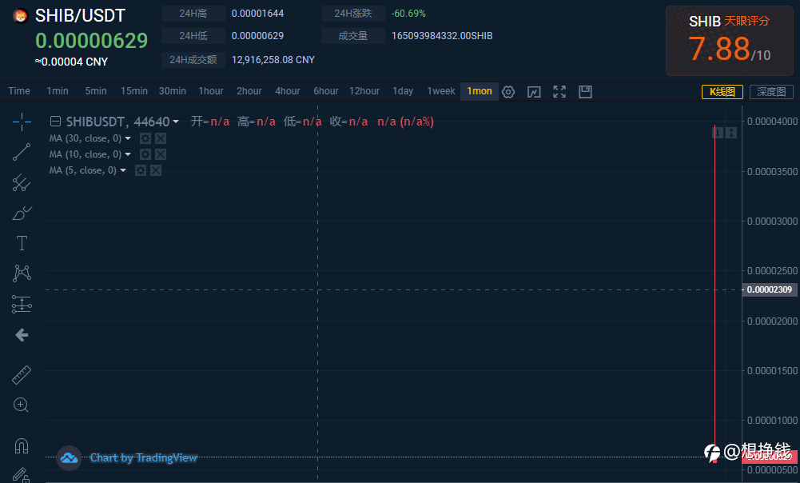Viewport: 800px width, 483px height.
Task: Remove the MA 5 indicator
Action: [x=156, y=170]
